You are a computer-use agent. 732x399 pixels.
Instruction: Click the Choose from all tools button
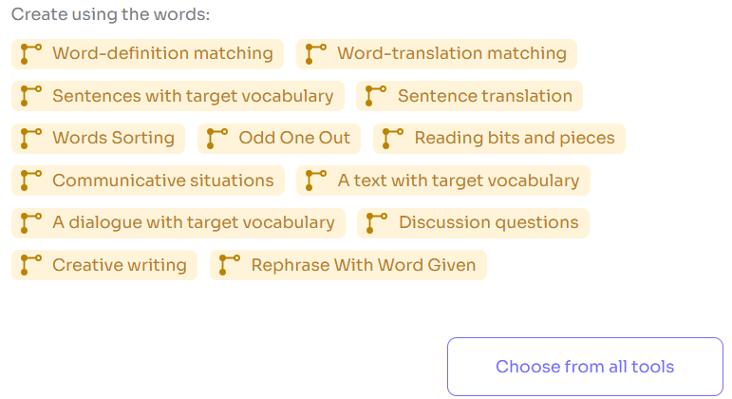585,367
